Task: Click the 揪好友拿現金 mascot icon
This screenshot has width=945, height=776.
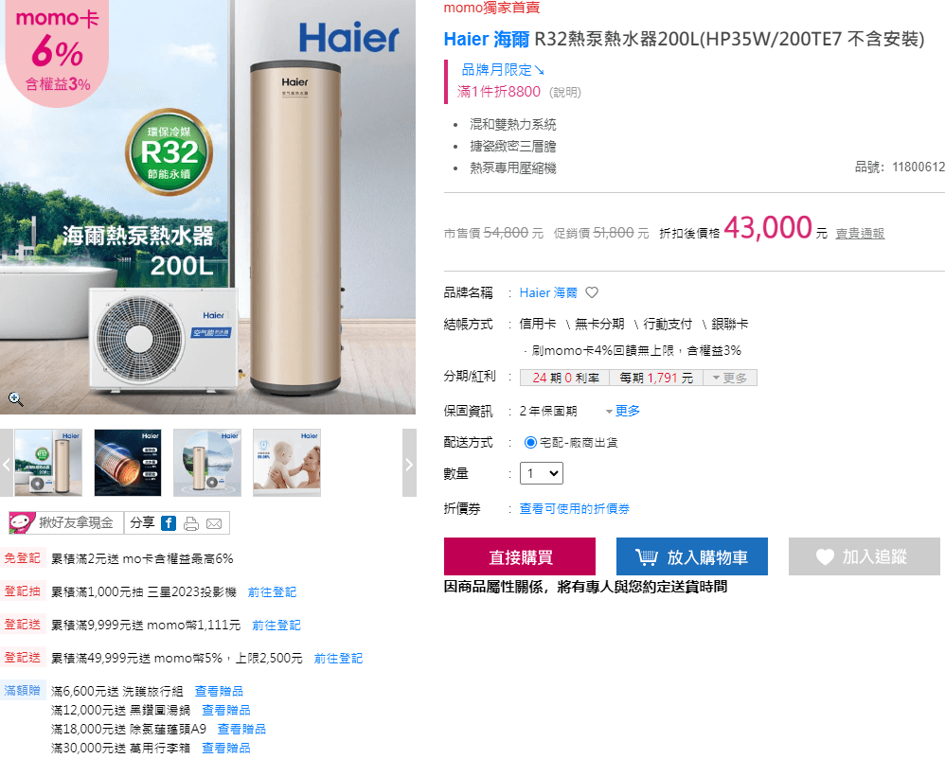Action: pyautogui.click(x=23, y=523)
